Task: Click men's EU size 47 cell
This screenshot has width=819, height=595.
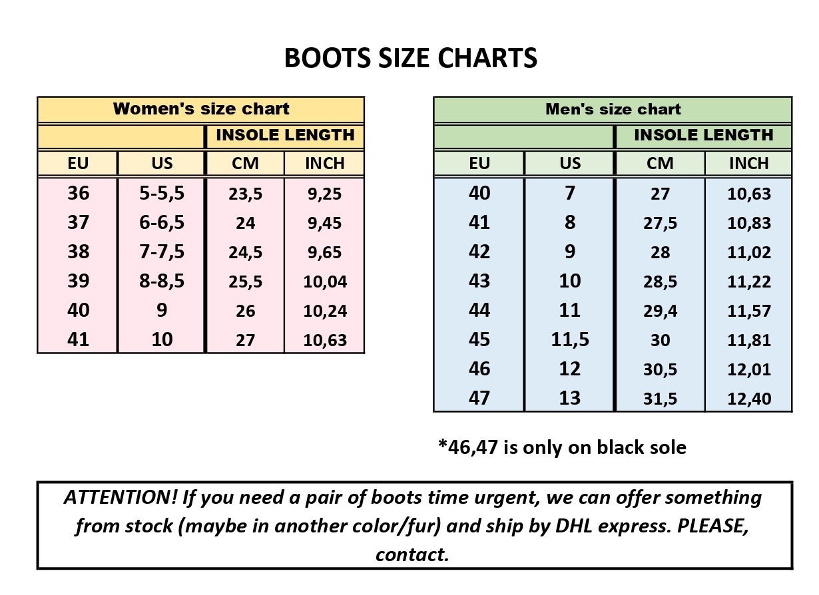Action: point(479,398)
